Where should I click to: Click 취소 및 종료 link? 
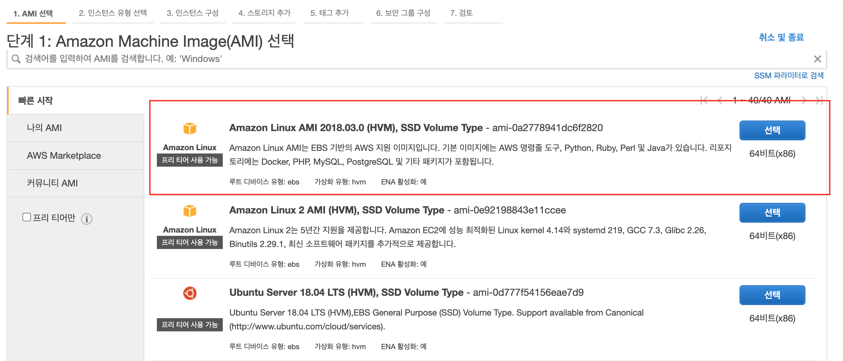tap(781, 37)
